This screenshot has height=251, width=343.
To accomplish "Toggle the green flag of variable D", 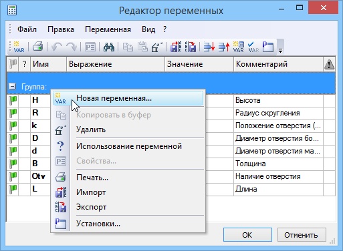I will pyautogui.click(x=13, y=138).
